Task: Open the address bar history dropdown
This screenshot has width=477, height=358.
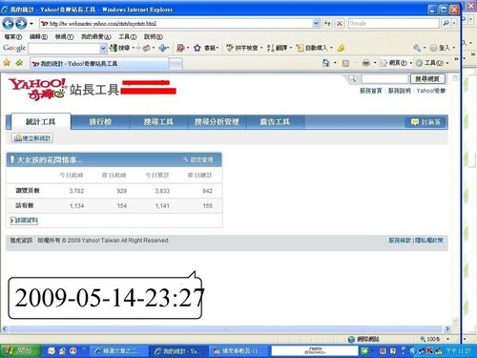Action: [316, 23]
